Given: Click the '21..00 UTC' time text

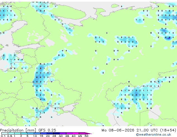Looking at the screenshot, I should click(147, 130).
